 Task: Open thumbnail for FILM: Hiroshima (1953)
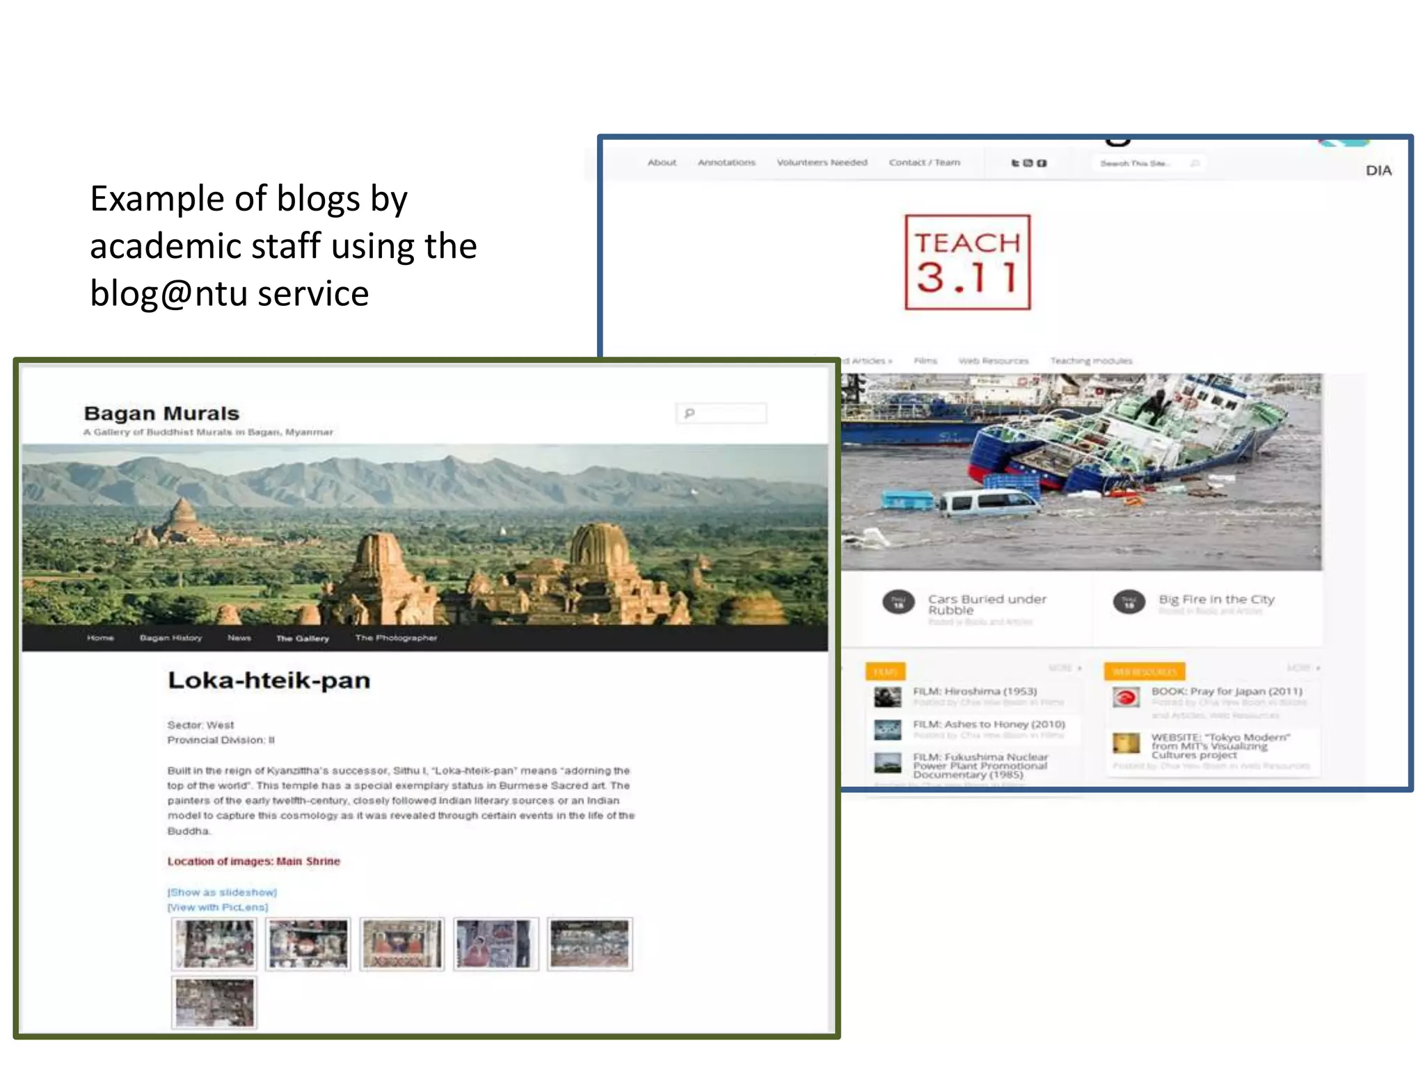tap(888, 697)
